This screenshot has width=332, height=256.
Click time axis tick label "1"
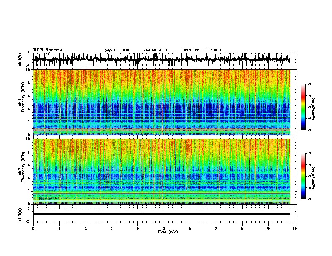(x=59, y=228)
